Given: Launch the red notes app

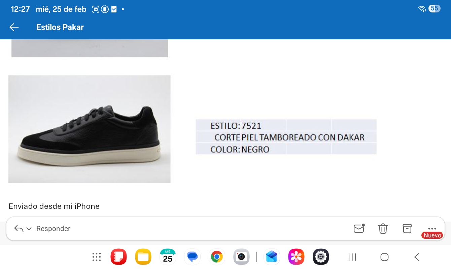Looking at the screenshot, I should click(118, 257).
